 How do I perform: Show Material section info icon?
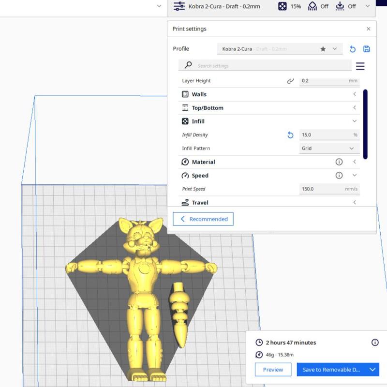[339, 162]
